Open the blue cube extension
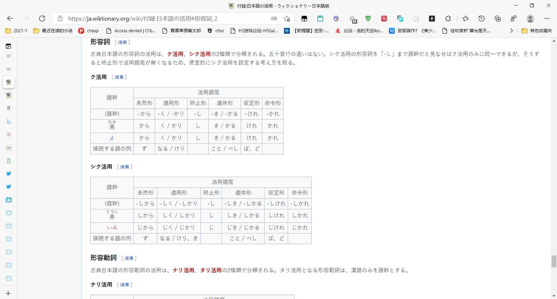The width and height of the screenshot is (557, 299). (336, 19)
